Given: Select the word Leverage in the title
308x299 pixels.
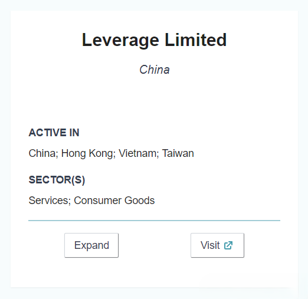Looking at the screenshot, I should pyautogui.click(x=120, y=40).
